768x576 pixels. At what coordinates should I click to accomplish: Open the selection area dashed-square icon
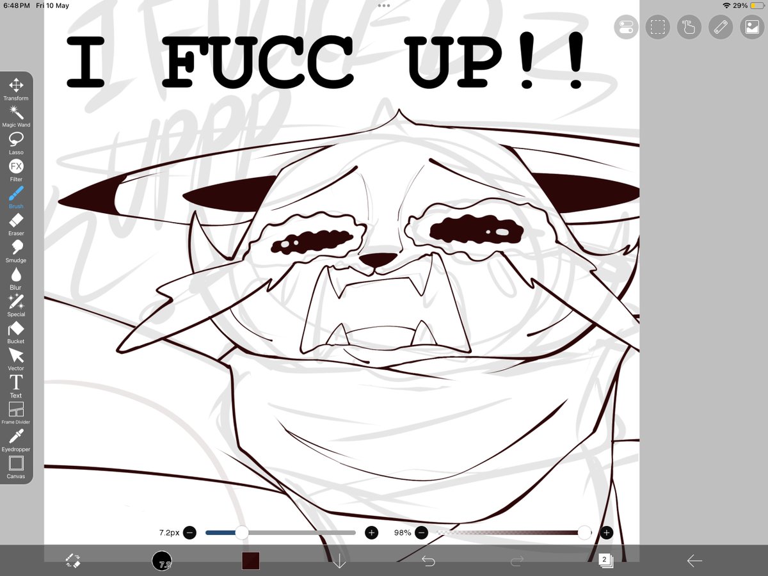[x=657, y=27]
